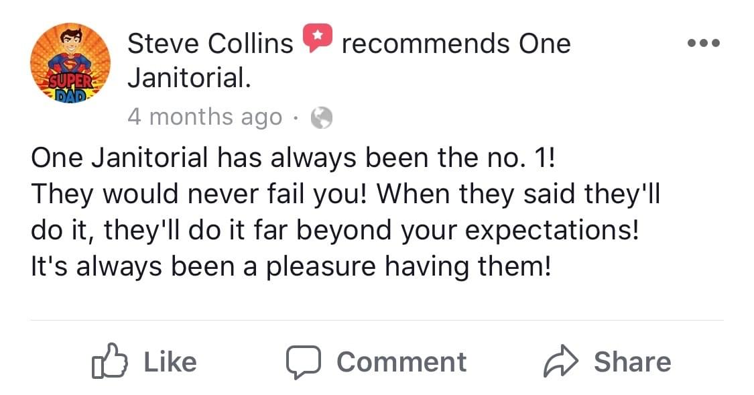The image size is (754, 395).
Task: Click the red star recommendation badge
Action: 318,38
